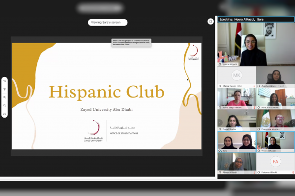Click the red muted microphone on Paola's tile
Image resolution: width=295 pixels, height=196 pixels.
[x=254, y=108]
